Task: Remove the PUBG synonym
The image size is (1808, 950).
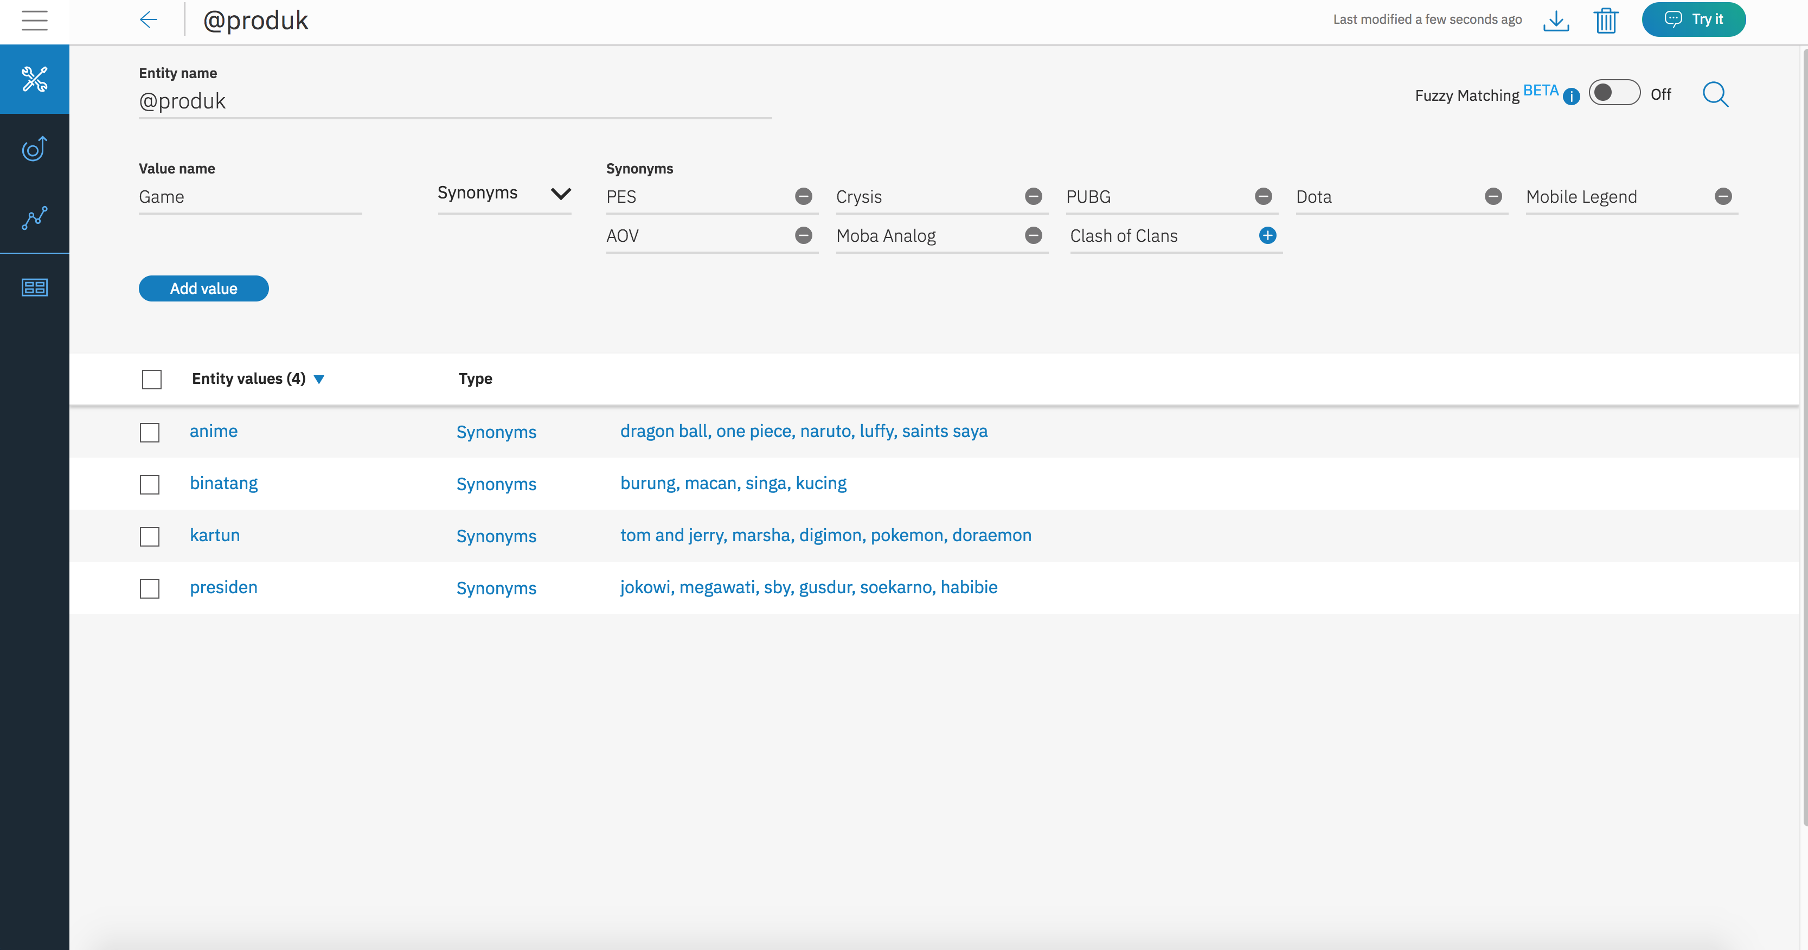Action: click(x=1264, y=196)
